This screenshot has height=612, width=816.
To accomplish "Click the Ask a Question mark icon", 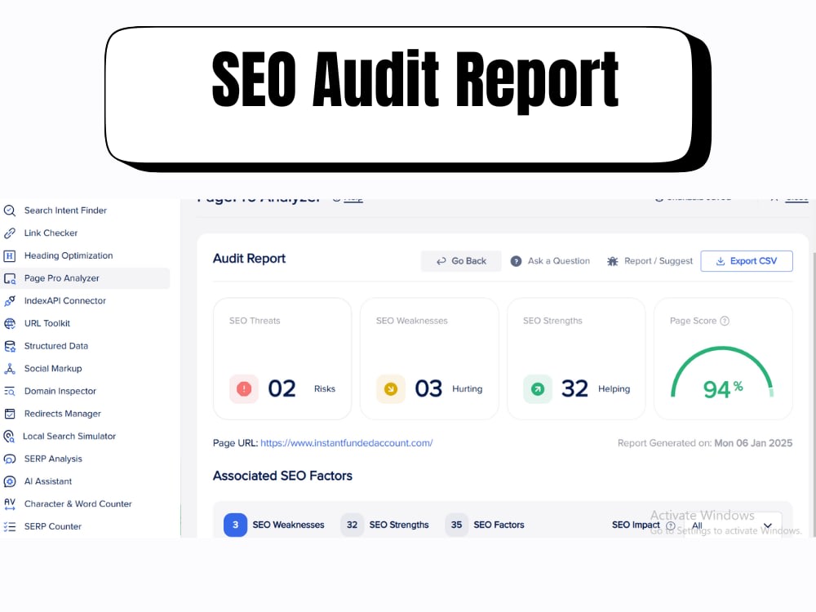I will 516,261.
